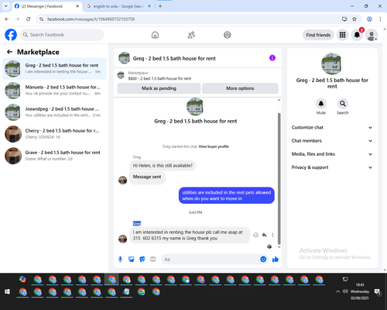
Task: Open a new browser tab
Action: (x=160, y=6)
